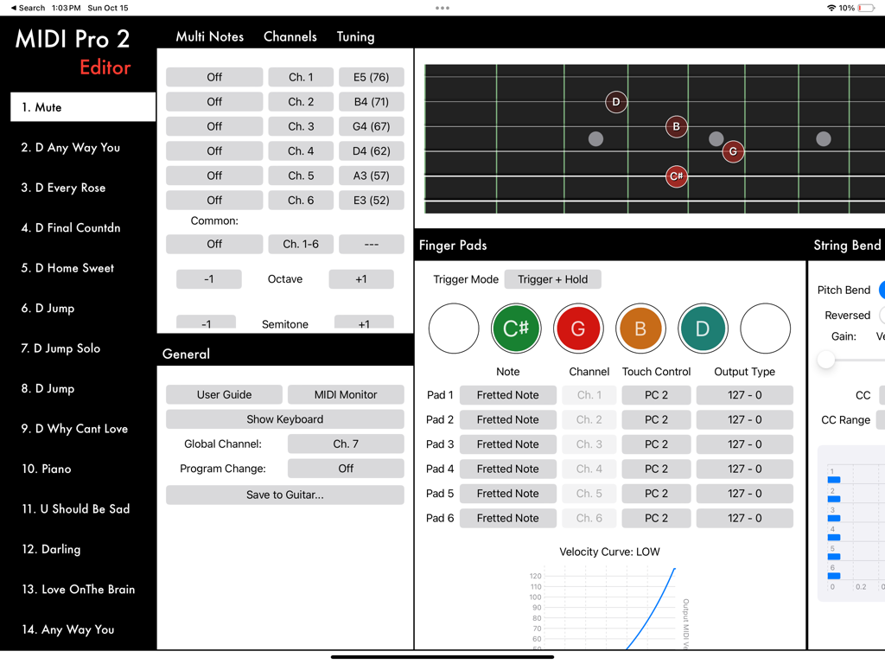Open the User Guide
The image size is (885, 664).
pos(224,393)
